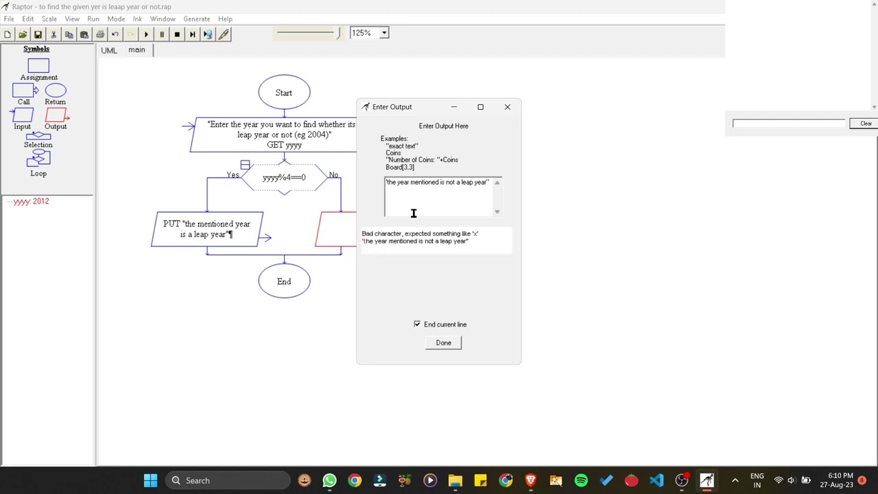Show hidden system tray icons
The height and width of the screenshot is (494, 878).
click(735, 480)
